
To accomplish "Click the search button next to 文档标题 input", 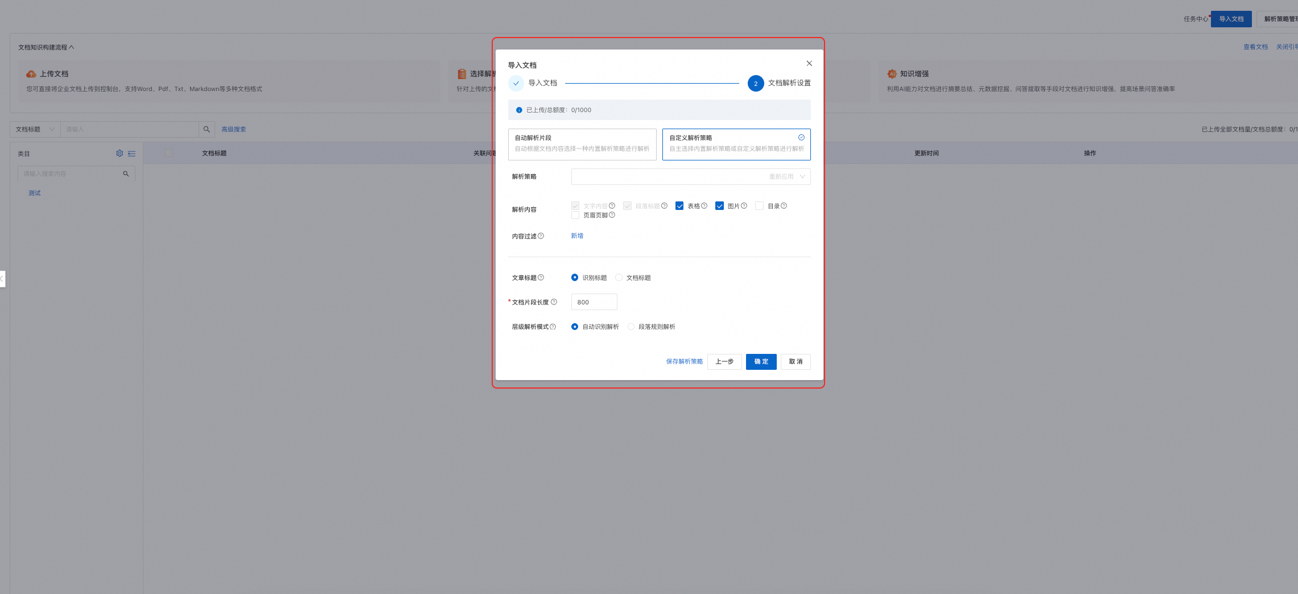I will pos(207,129).
